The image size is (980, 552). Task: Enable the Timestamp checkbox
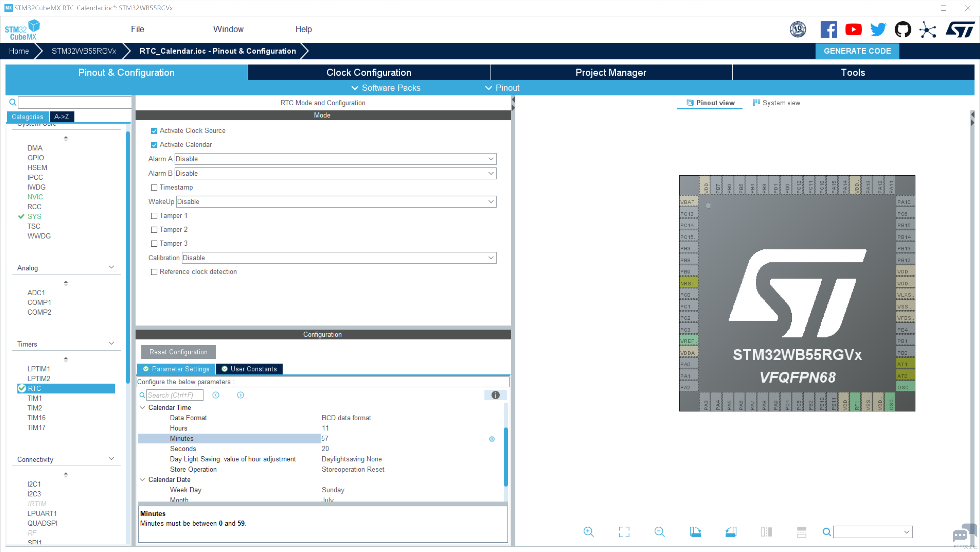154,187
